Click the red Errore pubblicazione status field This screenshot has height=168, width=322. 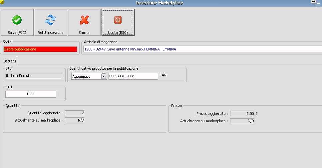pos(40,49)
